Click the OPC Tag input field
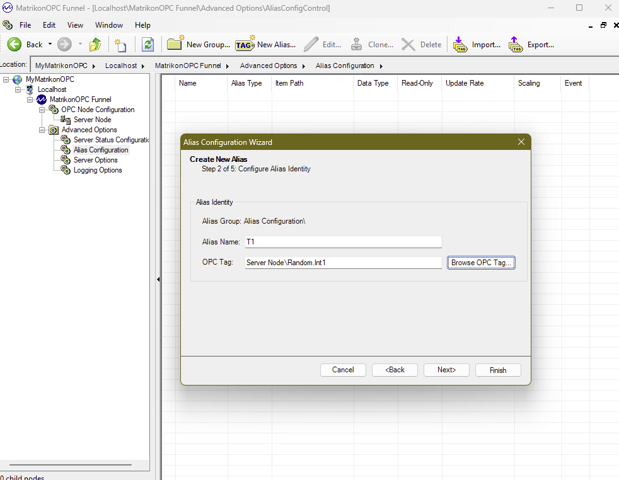619x480 pixels. tap(343, 263)
